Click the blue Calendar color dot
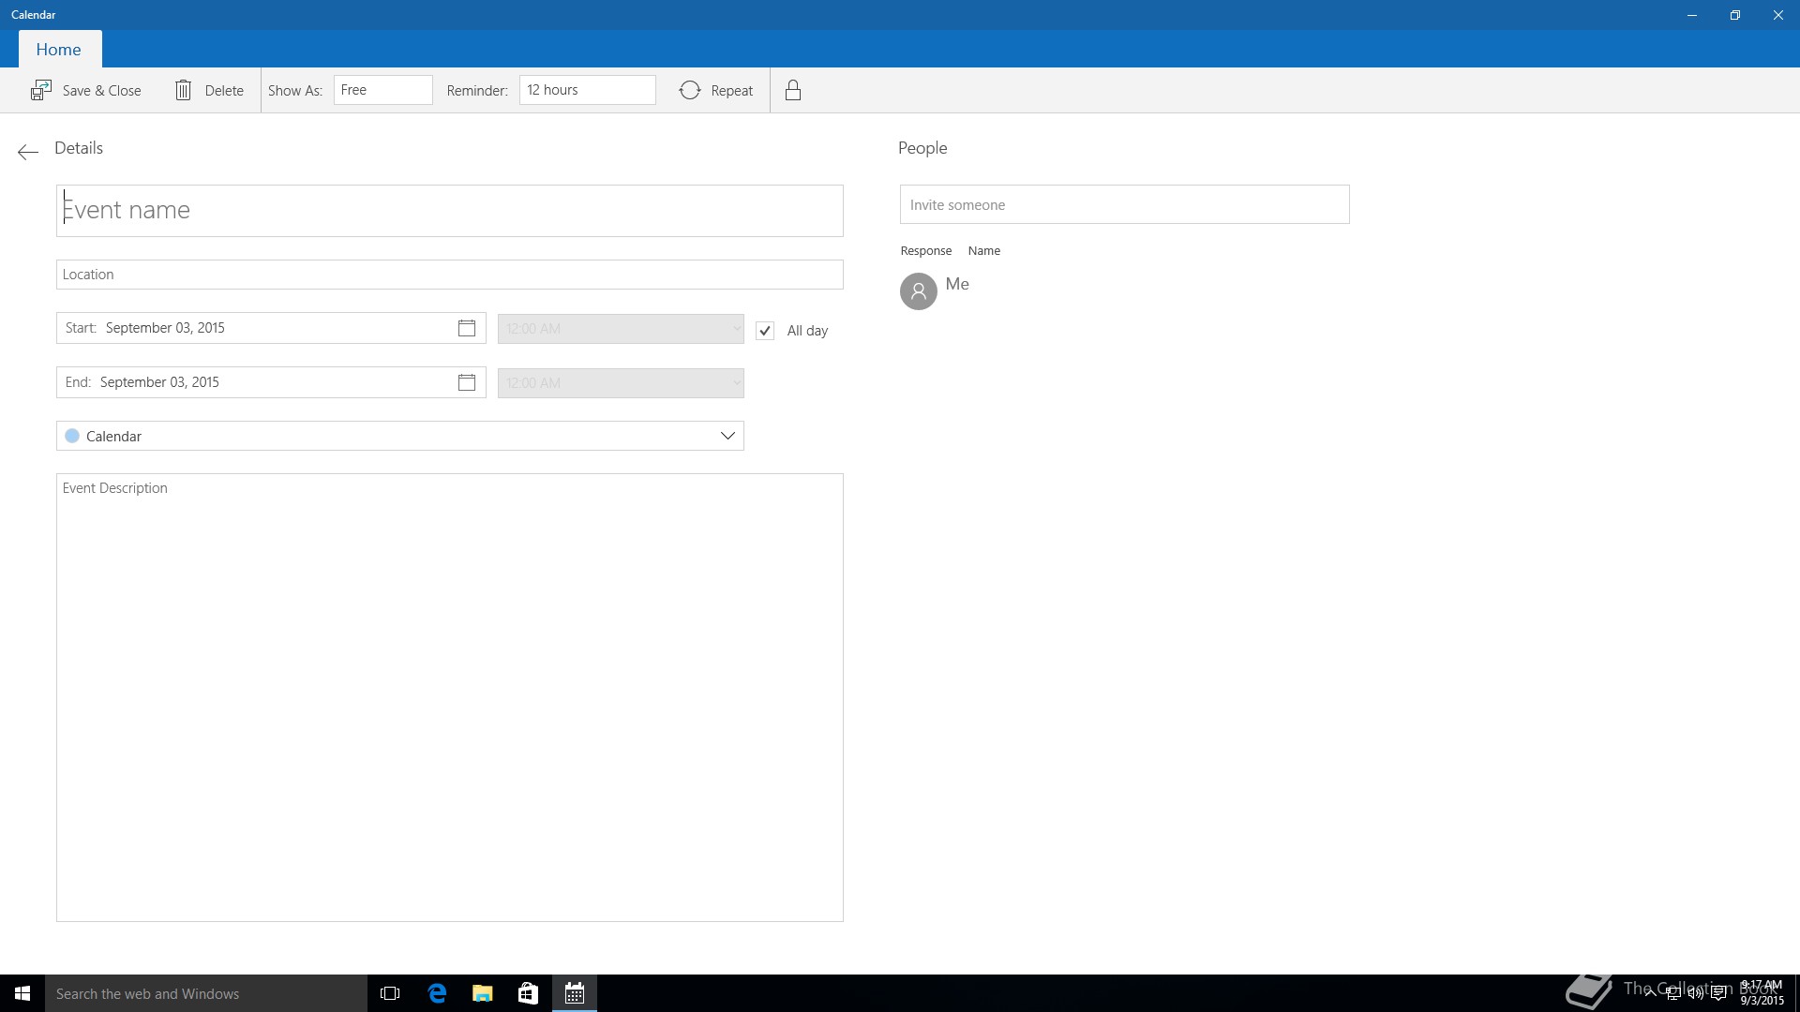 coord(72,436)
